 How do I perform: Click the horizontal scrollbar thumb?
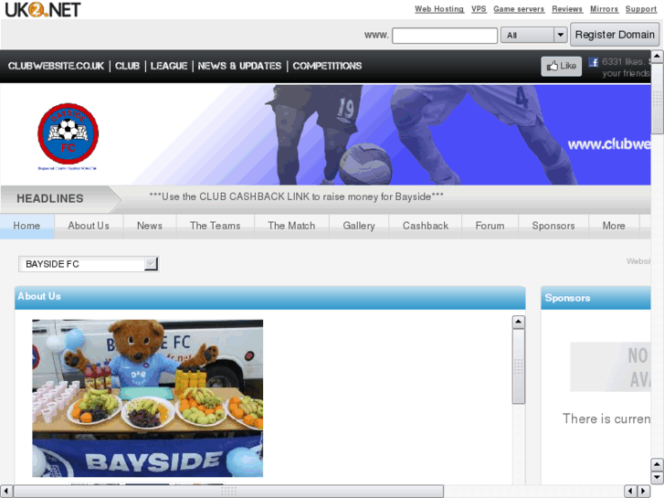[x=228, y=492]
